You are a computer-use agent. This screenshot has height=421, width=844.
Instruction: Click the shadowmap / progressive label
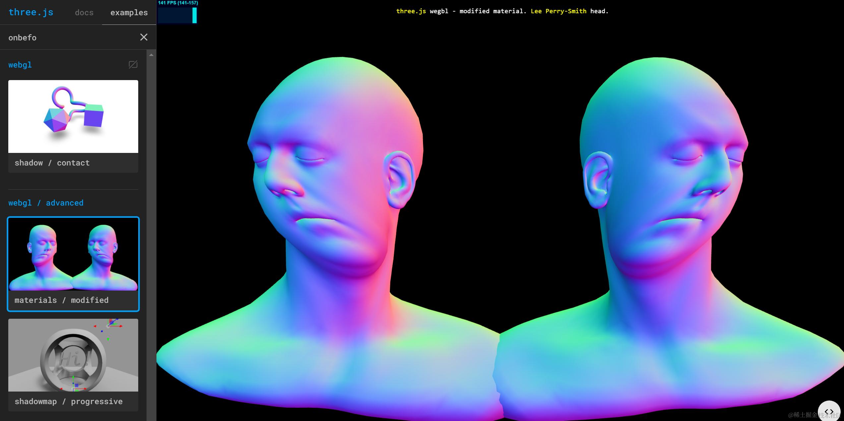click(x=69, y=401)
